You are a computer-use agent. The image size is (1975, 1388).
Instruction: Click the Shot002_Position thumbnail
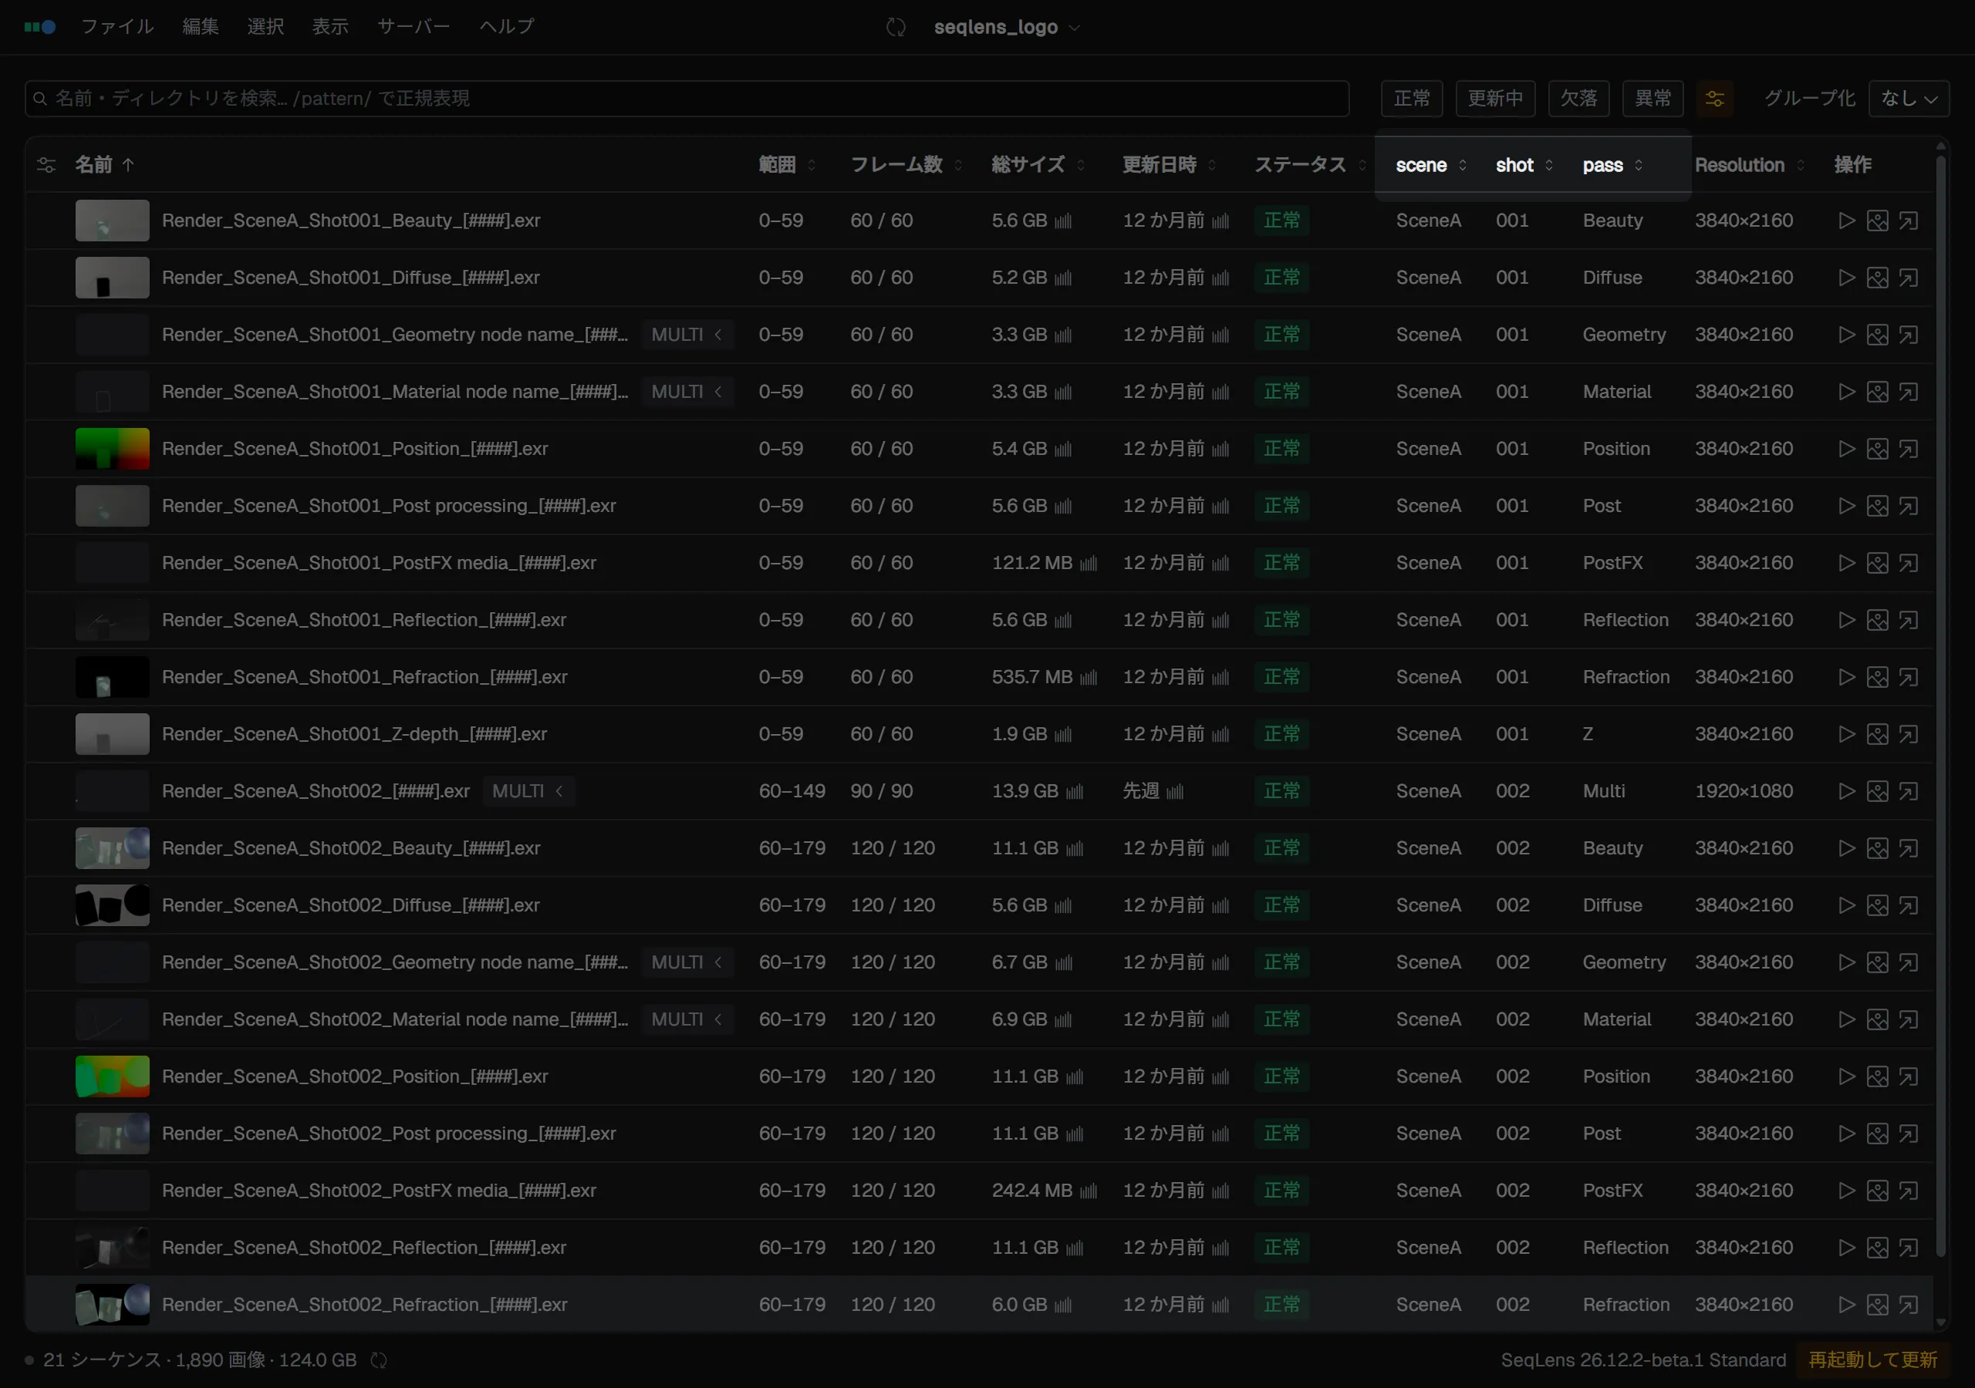112,1076
